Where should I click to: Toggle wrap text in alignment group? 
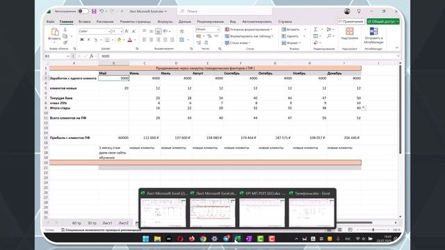pos(181,31)
